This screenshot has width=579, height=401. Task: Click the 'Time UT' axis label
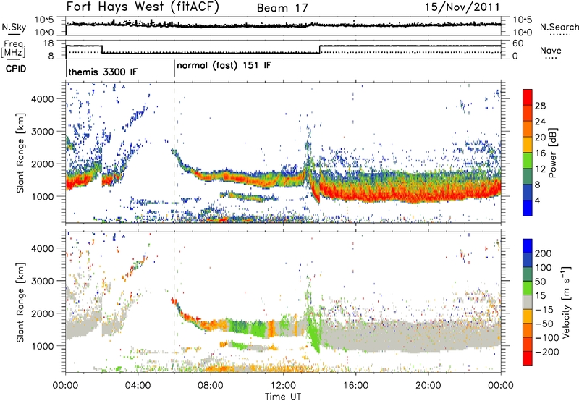pyautogui.click(x=283, y=396)
